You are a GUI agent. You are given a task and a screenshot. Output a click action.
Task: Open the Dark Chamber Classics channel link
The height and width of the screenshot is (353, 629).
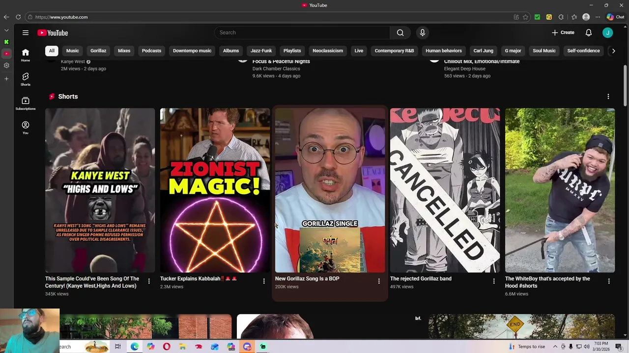pyautogui.click(x=276, y=69)
